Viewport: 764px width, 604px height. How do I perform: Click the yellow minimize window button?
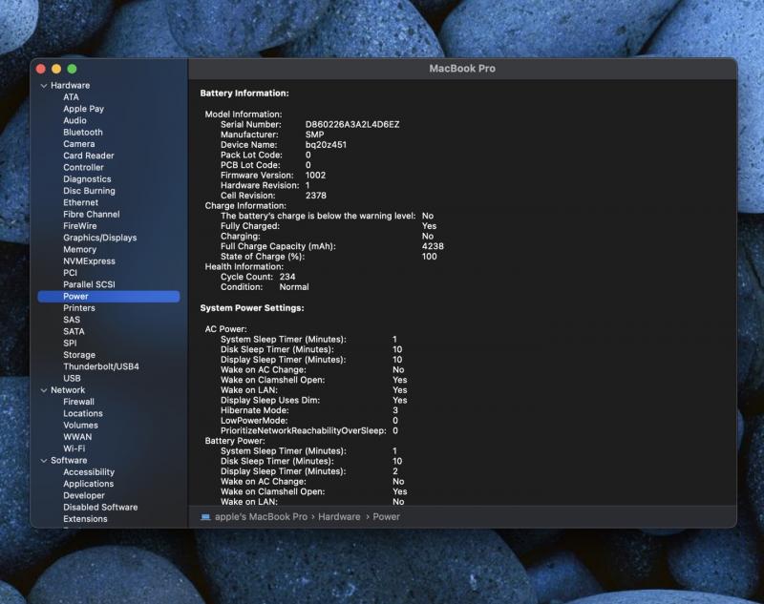point(56,69)
